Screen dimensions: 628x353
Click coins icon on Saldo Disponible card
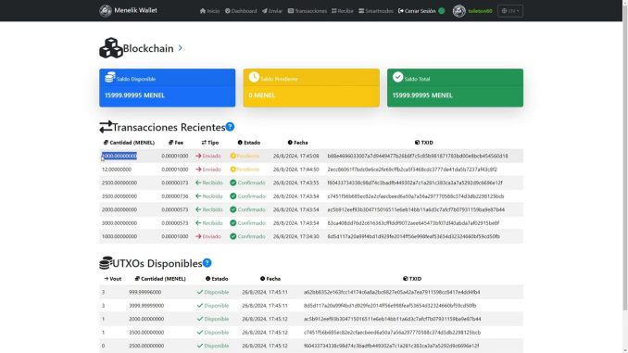tap(110, 77)
